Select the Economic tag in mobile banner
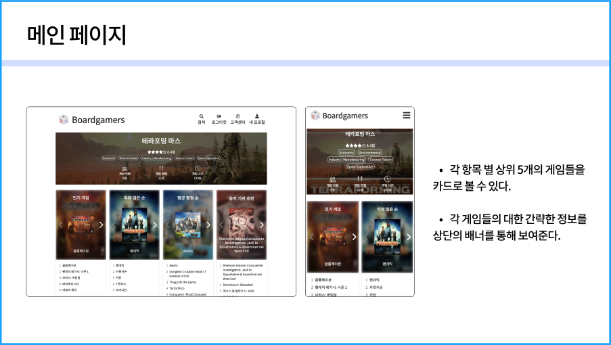Viewport: 611px width, 345px height. [346, 153]
